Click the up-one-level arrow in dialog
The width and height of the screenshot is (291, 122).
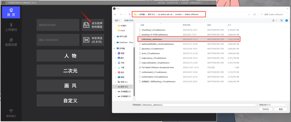pyautogui.click(x=130, y=14)
